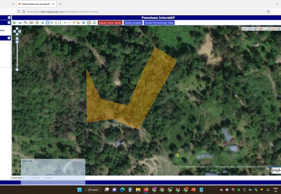The height and width of the screenshot is (194, 281).
Task: Collapse the top sidebar panel section
Action: [9, 22]
